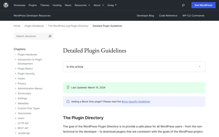Image resolution: width=219 pixels, height=137 pixels.
Task: Open the Metadata chapter link
Action: [x=23, y=103]
